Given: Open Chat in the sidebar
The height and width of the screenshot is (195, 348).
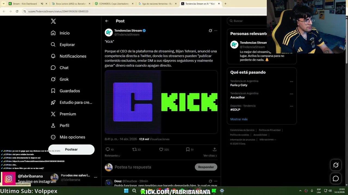Looking at the screenshot, I should coord(60,68).
